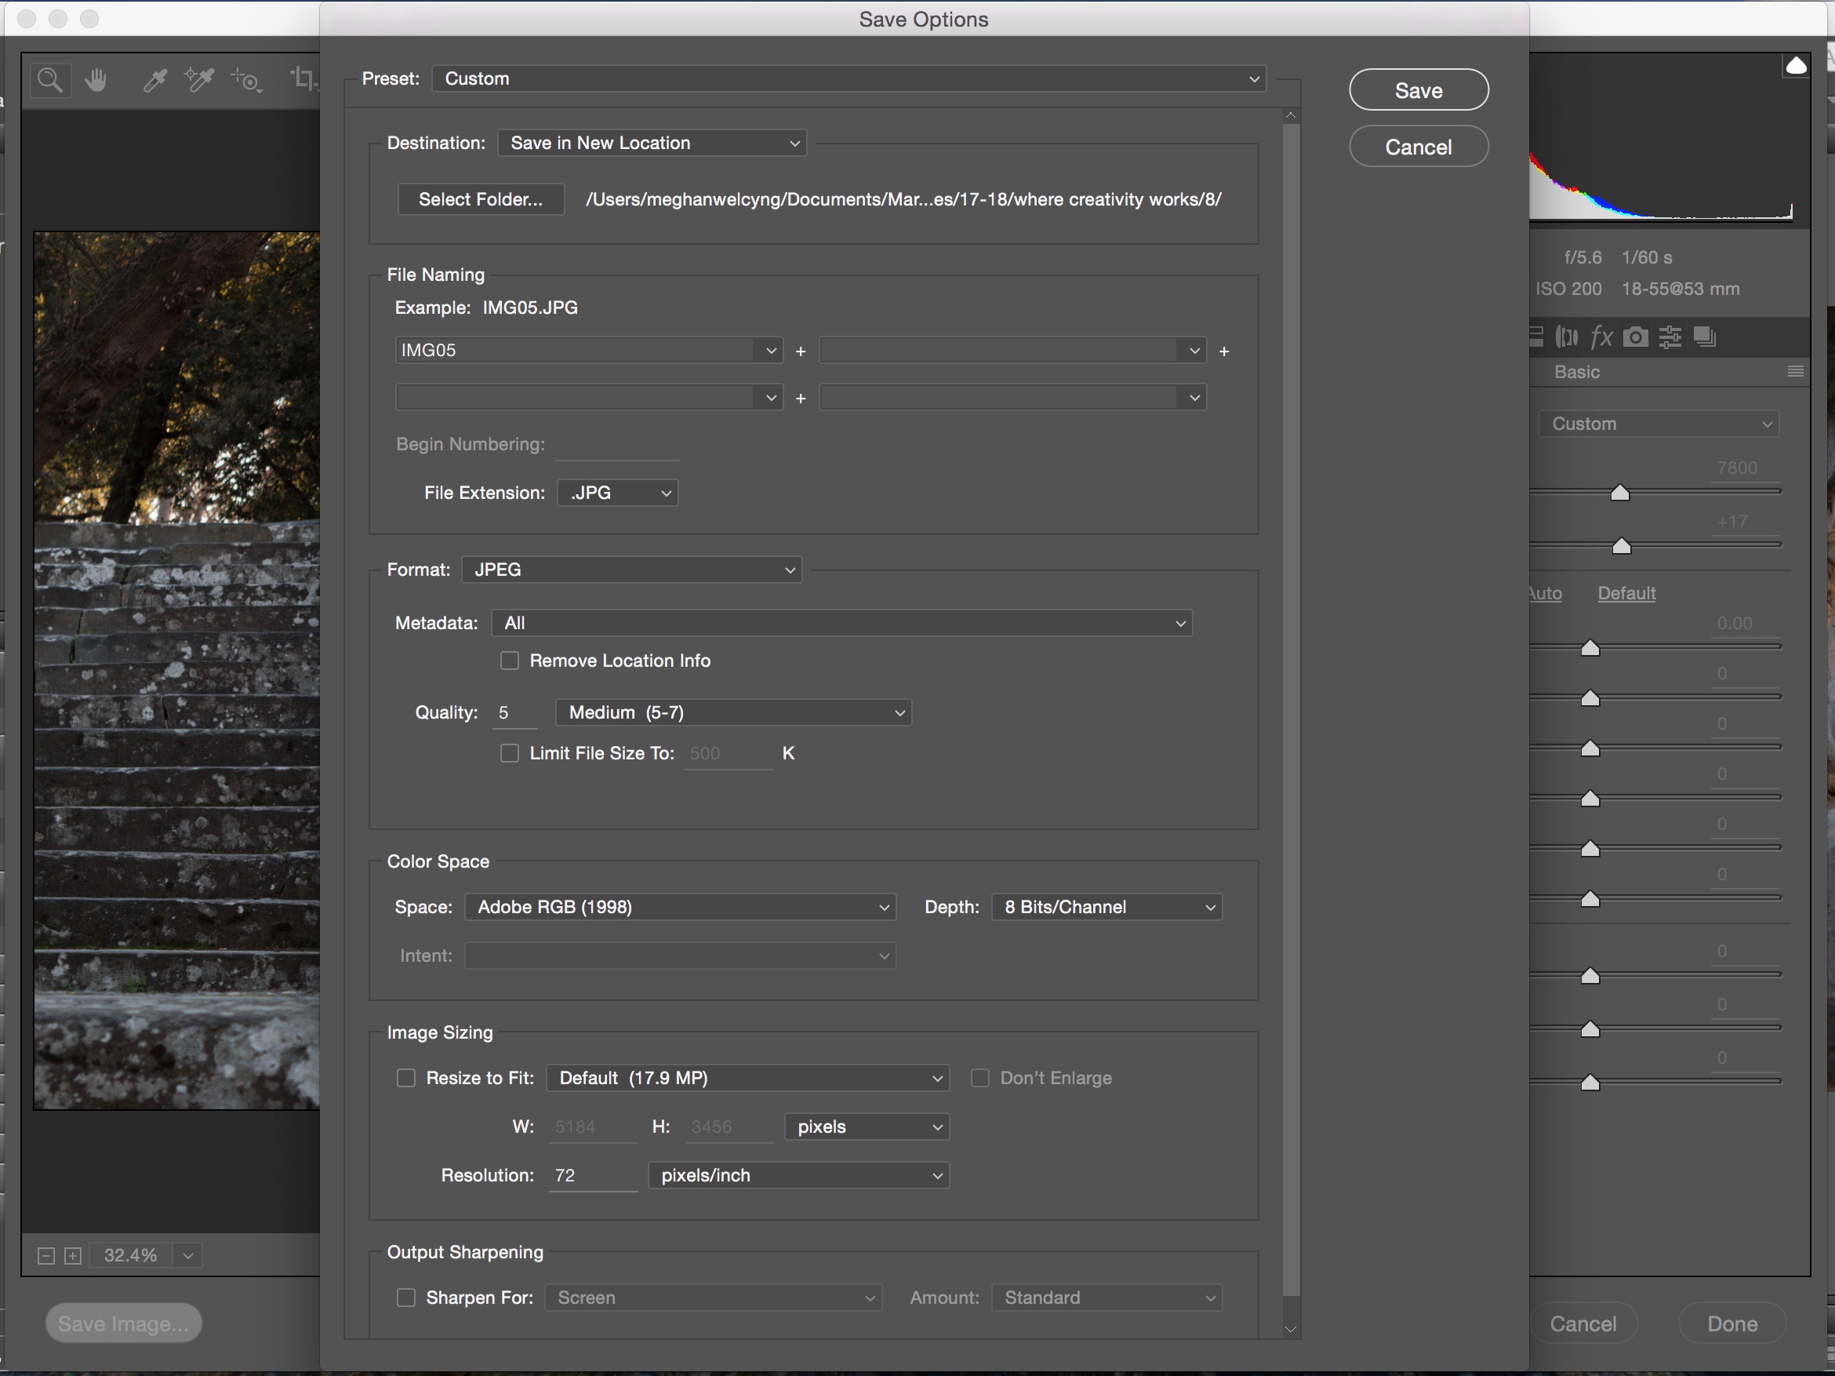Open the Preset dropdown showing Custom
1835x1376 pixels.
pos(848,78)
